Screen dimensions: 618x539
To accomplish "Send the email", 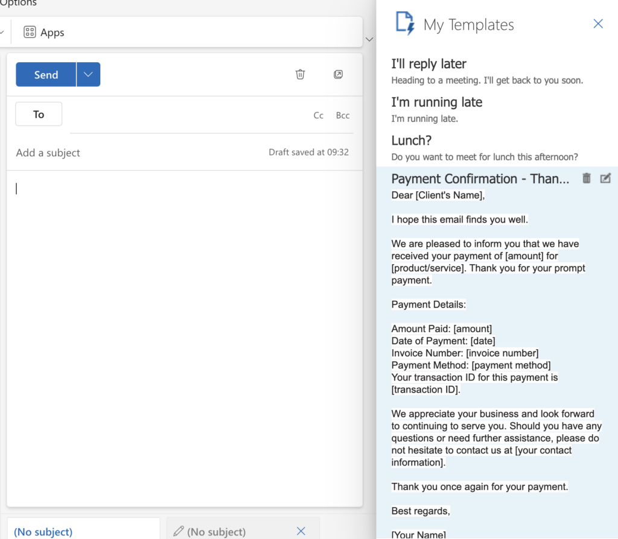I will click(x=46, y=74).
